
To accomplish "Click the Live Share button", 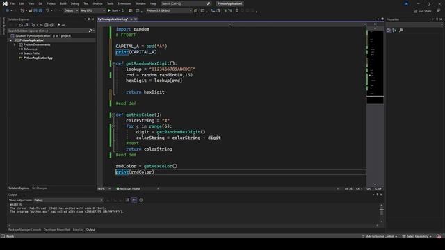I will [x=422, y=11].
